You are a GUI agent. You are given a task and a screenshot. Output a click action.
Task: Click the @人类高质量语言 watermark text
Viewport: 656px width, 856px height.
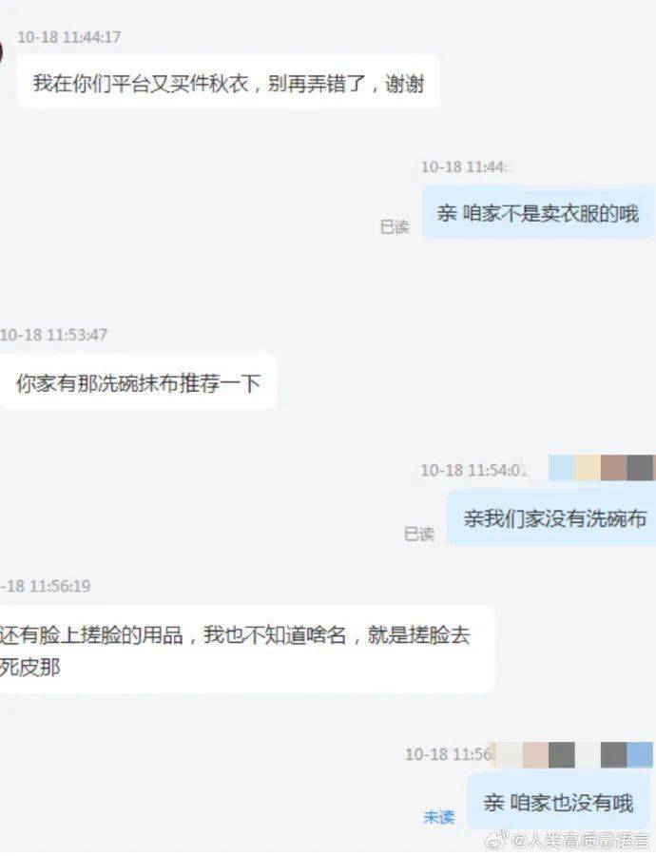click(x=580, y=840)
